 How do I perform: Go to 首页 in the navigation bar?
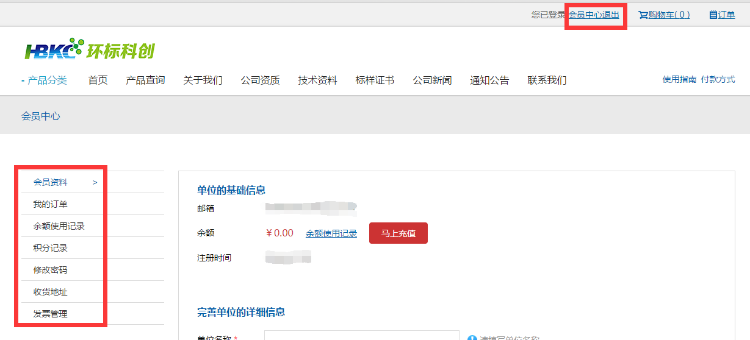(98, 80)
